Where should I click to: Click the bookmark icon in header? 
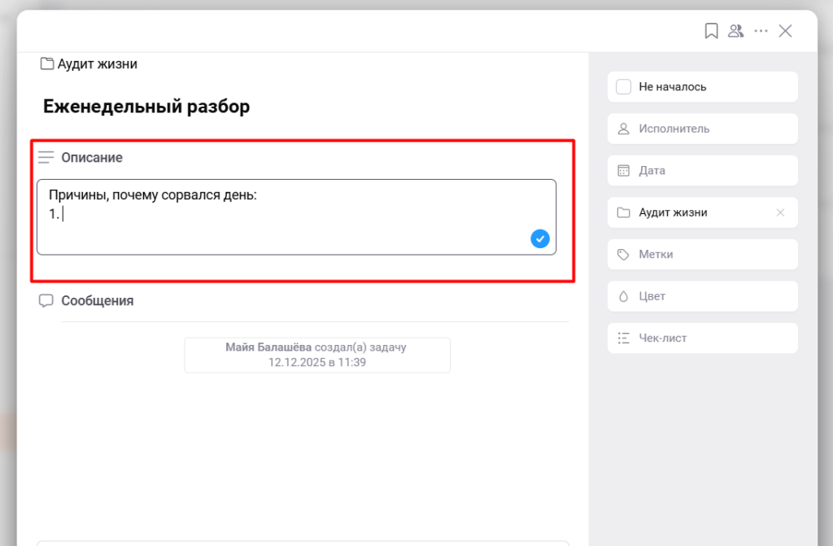click(x=711, y=31)
